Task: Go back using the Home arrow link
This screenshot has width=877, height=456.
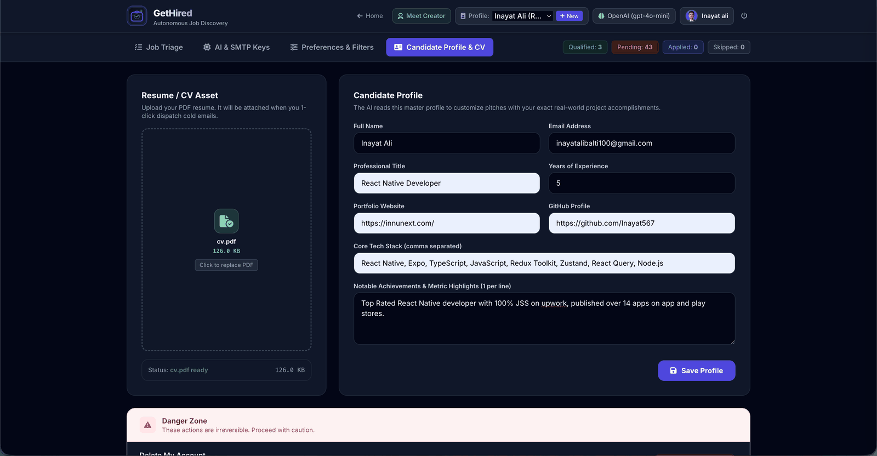Action: [370, 16]
